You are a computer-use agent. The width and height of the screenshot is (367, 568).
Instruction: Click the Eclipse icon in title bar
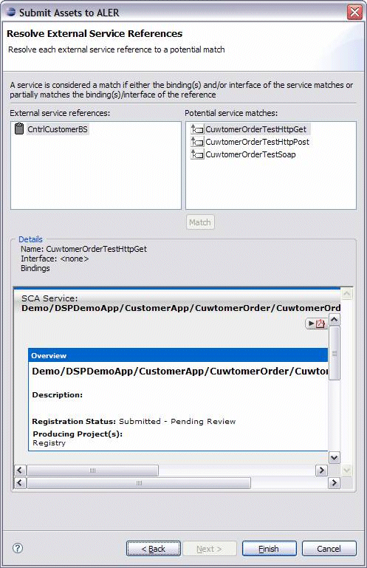coord(11,13)
